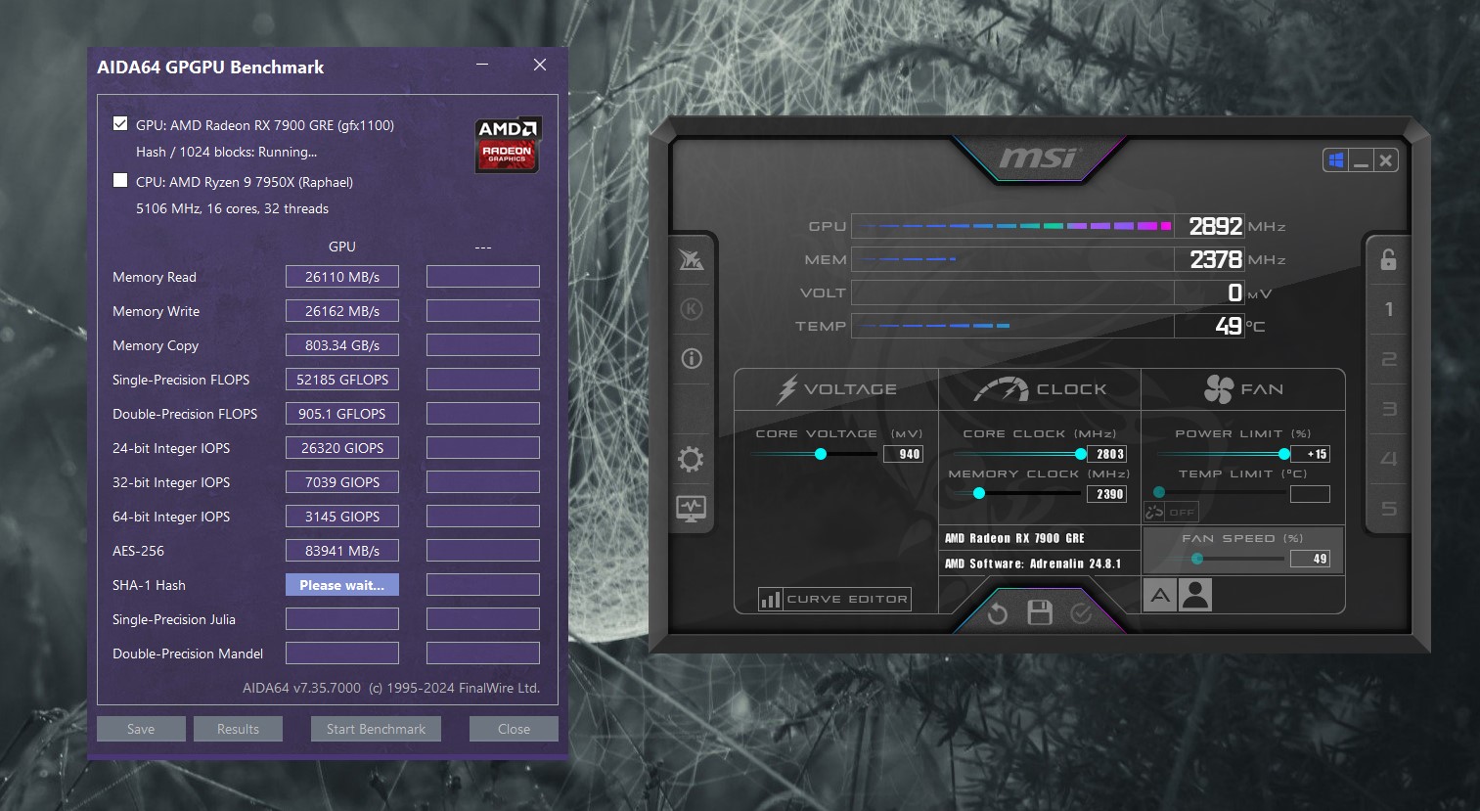The height and width of the screenshot is (811, 1480).
Task: Click the 24-bit Integer IOPS result 26320 GIOPS
Action: (x=342, y=448)
